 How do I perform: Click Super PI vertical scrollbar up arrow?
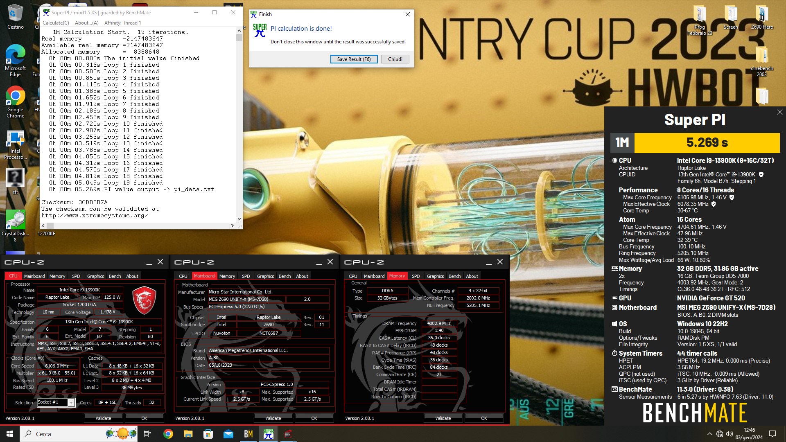pos(239,31)
